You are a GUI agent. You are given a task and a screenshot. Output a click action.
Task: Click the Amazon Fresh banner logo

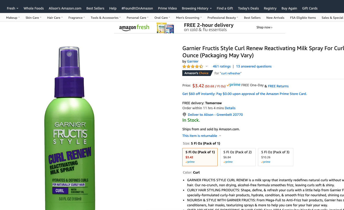pyautogui.click(x=134, y=28)
